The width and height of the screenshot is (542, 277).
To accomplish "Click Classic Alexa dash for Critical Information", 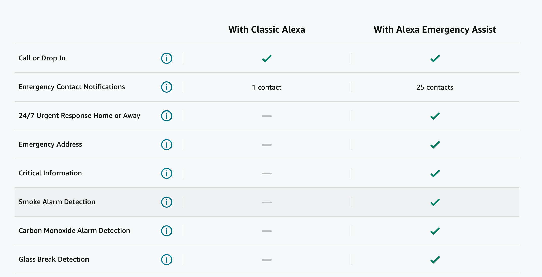I will coord(267,174).
